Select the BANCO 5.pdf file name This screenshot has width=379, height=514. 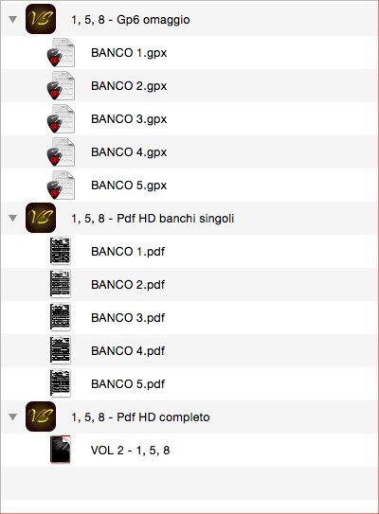[x=128, y=384]
